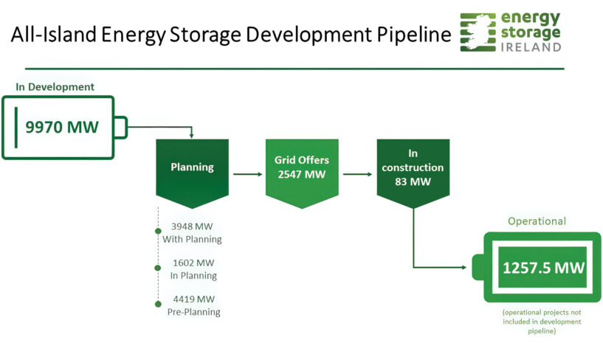Image resolution: width=603 pixels, height=354 pixels.
Task: Click the energy storage IRELAND logo text
Action: click(x=530, y=32)
